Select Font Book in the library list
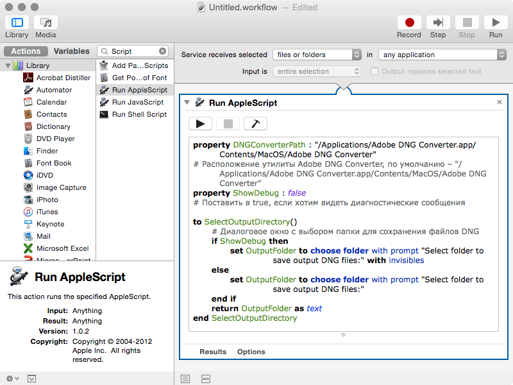The width and height of the screenshot is (513, 385). (x=47, y=163)
